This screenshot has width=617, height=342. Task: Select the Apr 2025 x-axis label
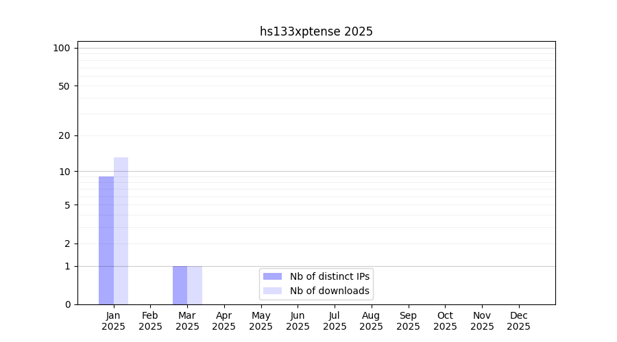point(224,321)
